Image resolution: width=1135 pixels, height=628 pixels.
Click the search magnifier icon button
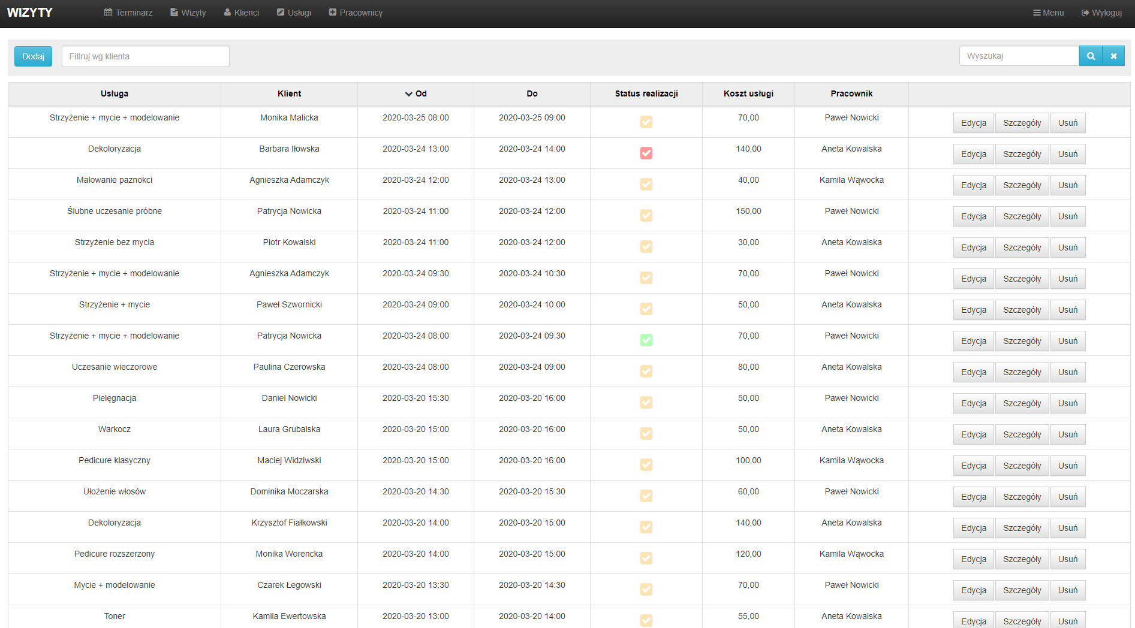tap(1091, 56)
